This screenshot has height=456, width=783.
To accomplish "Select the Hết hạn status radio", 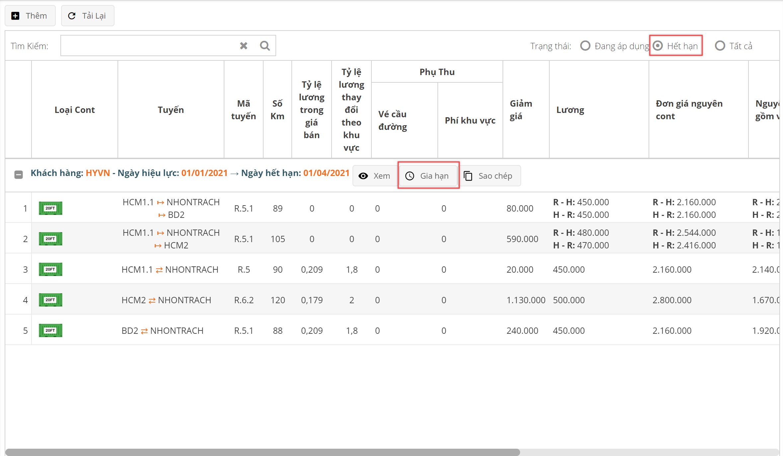I will [x=658, y=46].
